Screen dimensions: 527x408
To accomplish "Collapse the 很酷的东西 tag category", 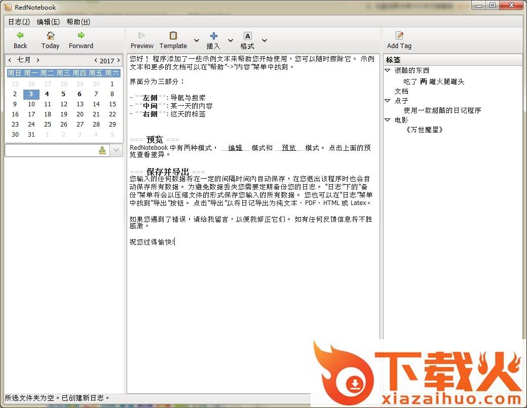I will point(388,71).
